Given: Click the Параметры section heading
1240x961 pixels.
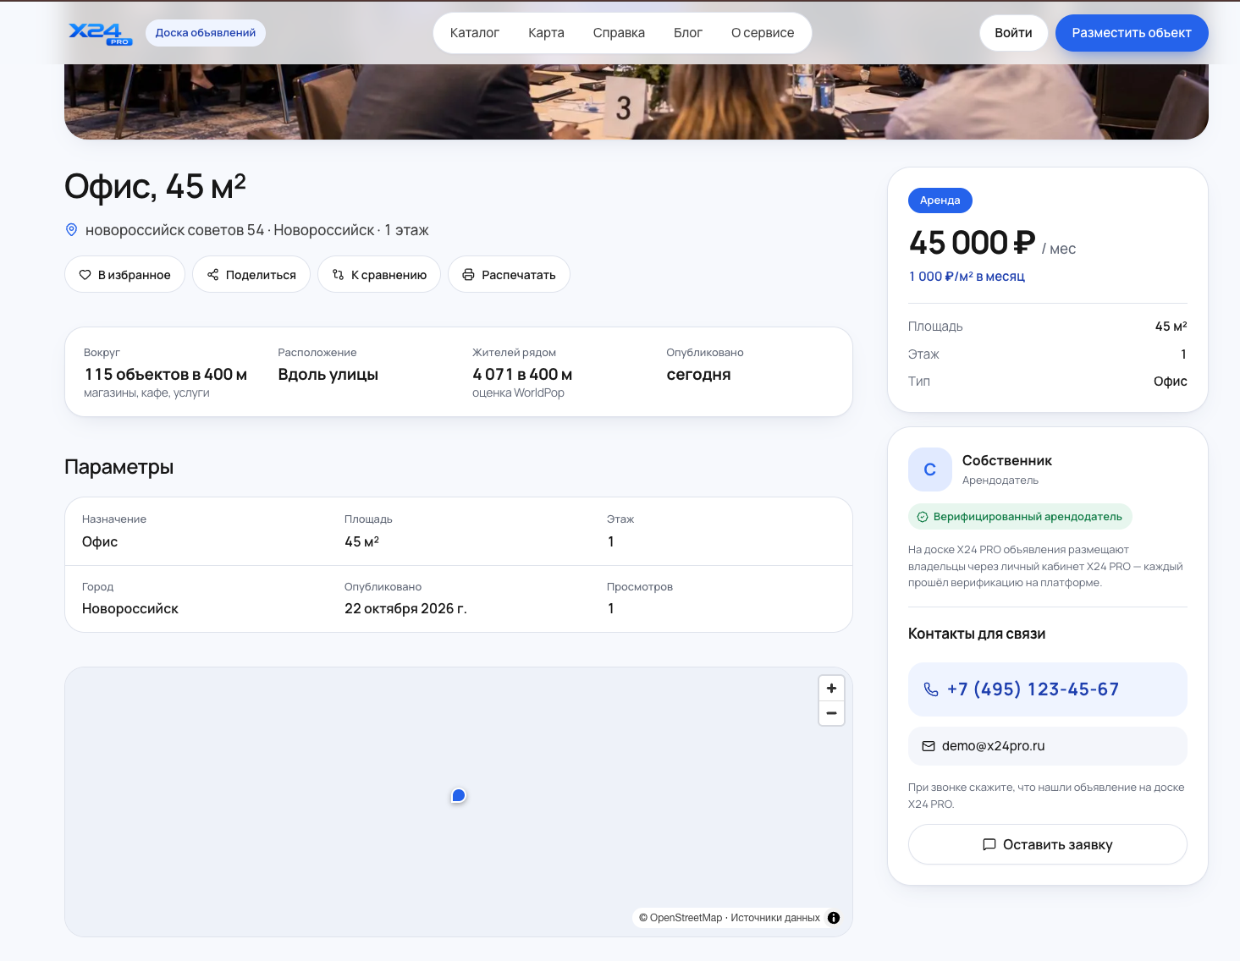Looking at the screenshot, I should pos(119,467).
